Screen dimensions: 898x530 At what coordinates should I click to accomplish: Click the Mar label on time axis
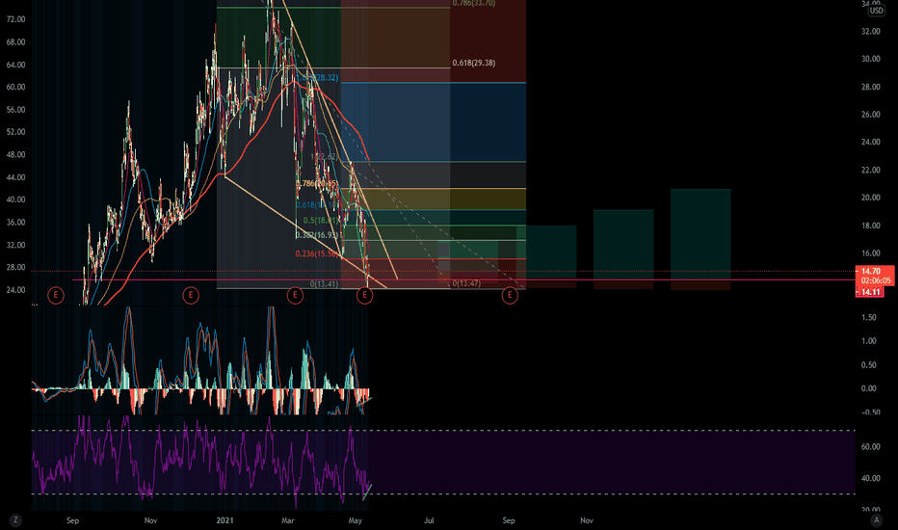[287, 520]
